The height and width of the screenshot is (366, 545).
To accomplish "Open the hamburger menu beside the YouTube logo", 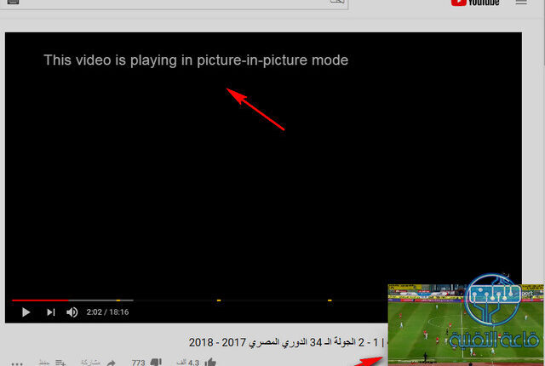I will (x=521, y=3).
